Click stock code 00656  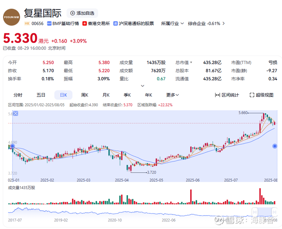click(x=37, y=23)
